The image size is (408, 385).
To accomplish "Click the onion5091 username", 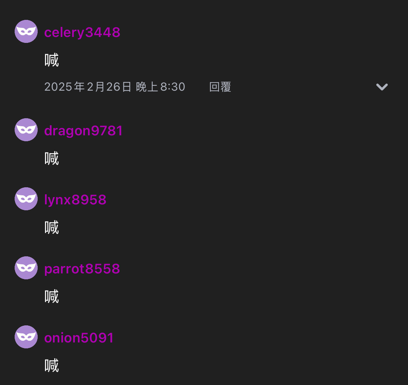I will (79, 338).
